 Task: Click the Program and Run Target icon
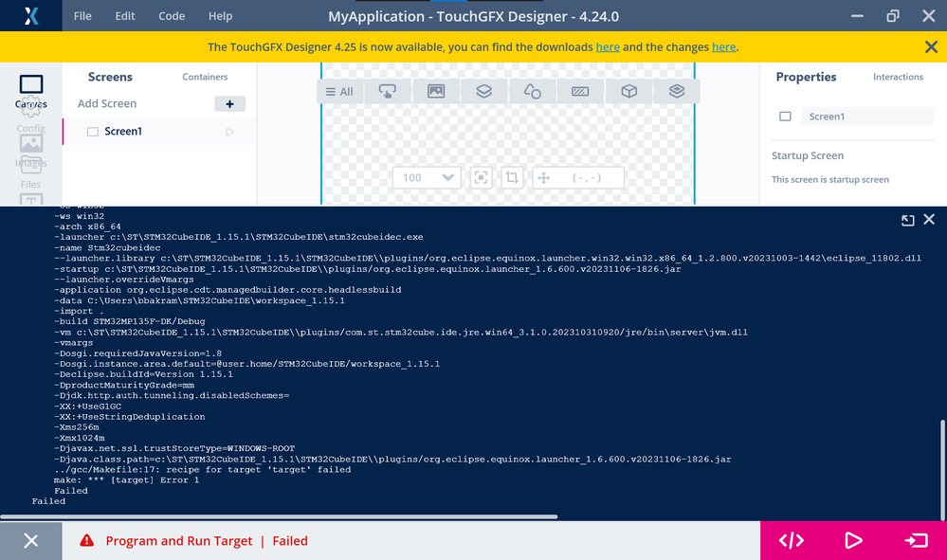[916, 541]
